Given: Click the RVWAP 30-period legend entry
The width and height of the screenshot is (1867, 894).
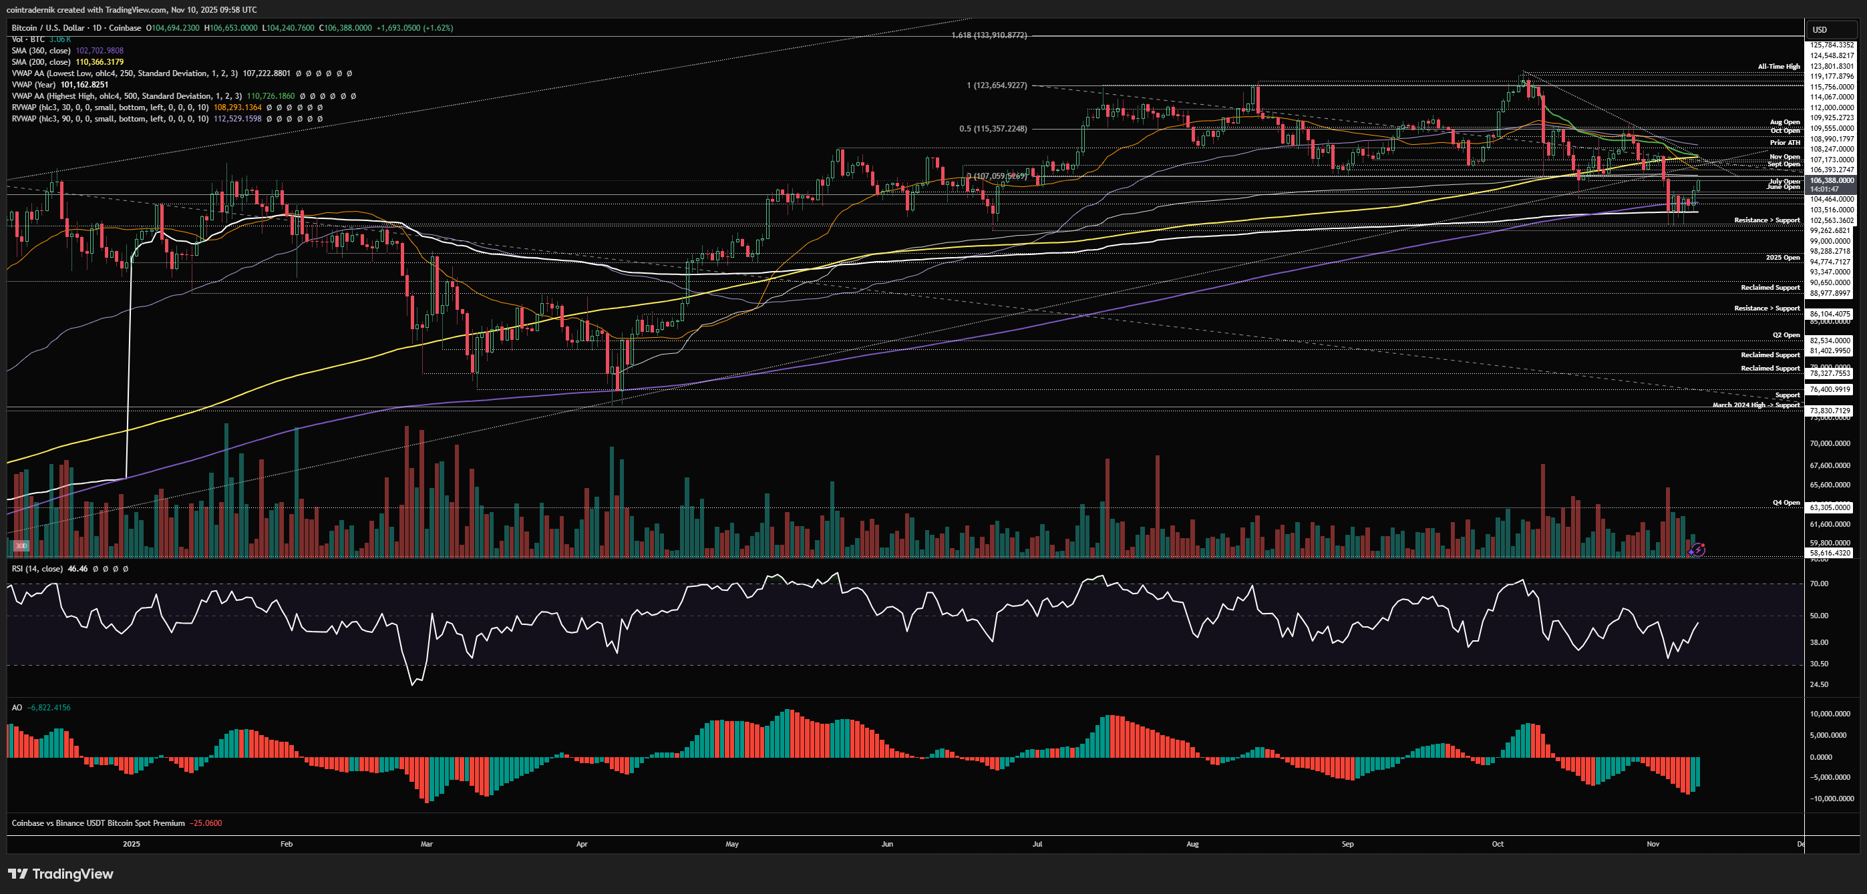Looking at the screenshot, I should (110, 107).
